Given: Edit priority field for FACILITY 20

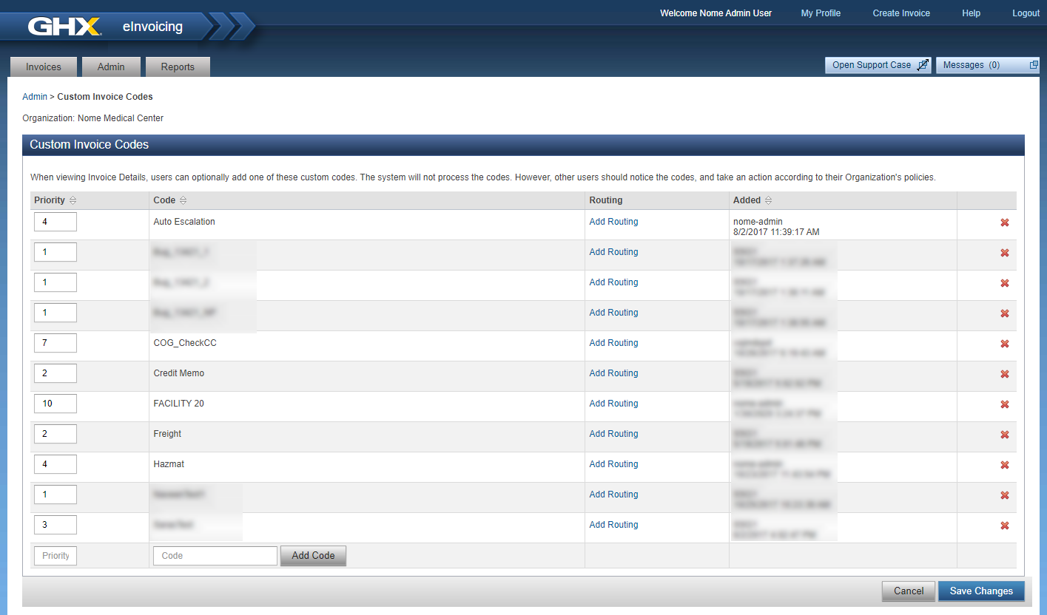Looking at the screenshot, I should 55,404.
